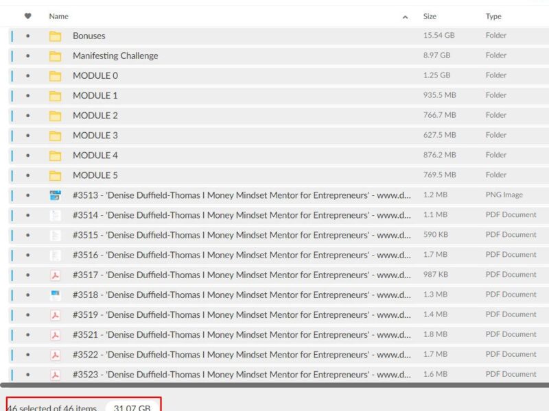Select the MODULE 3 folder name
Image resolution: width=549 pixels, height=411 pixels.
[95, 135]
